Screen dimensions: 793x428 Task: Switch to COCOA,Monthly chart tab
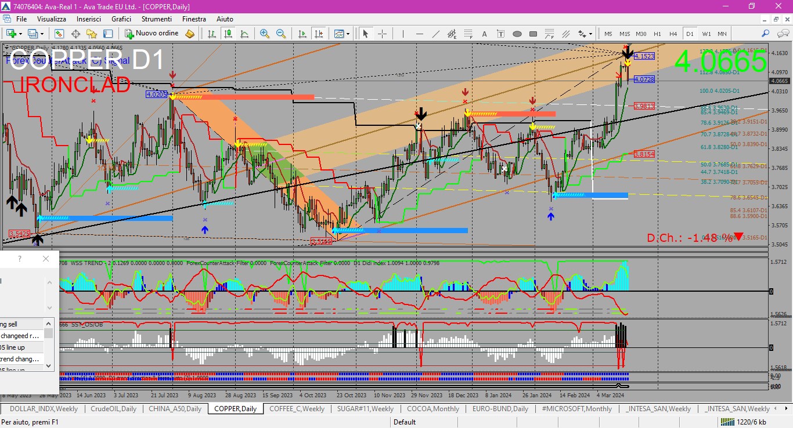coord(433,409)
